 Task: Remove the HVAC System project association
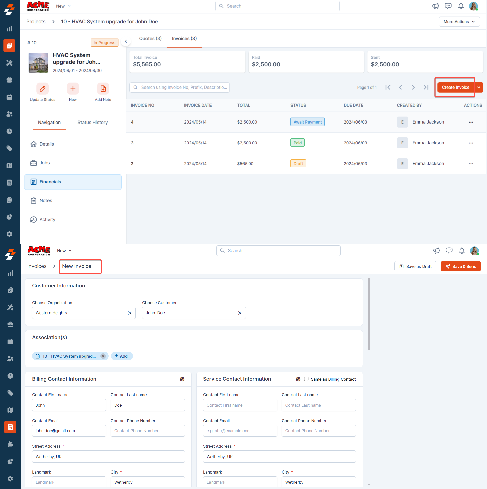(x=103, y=356)
